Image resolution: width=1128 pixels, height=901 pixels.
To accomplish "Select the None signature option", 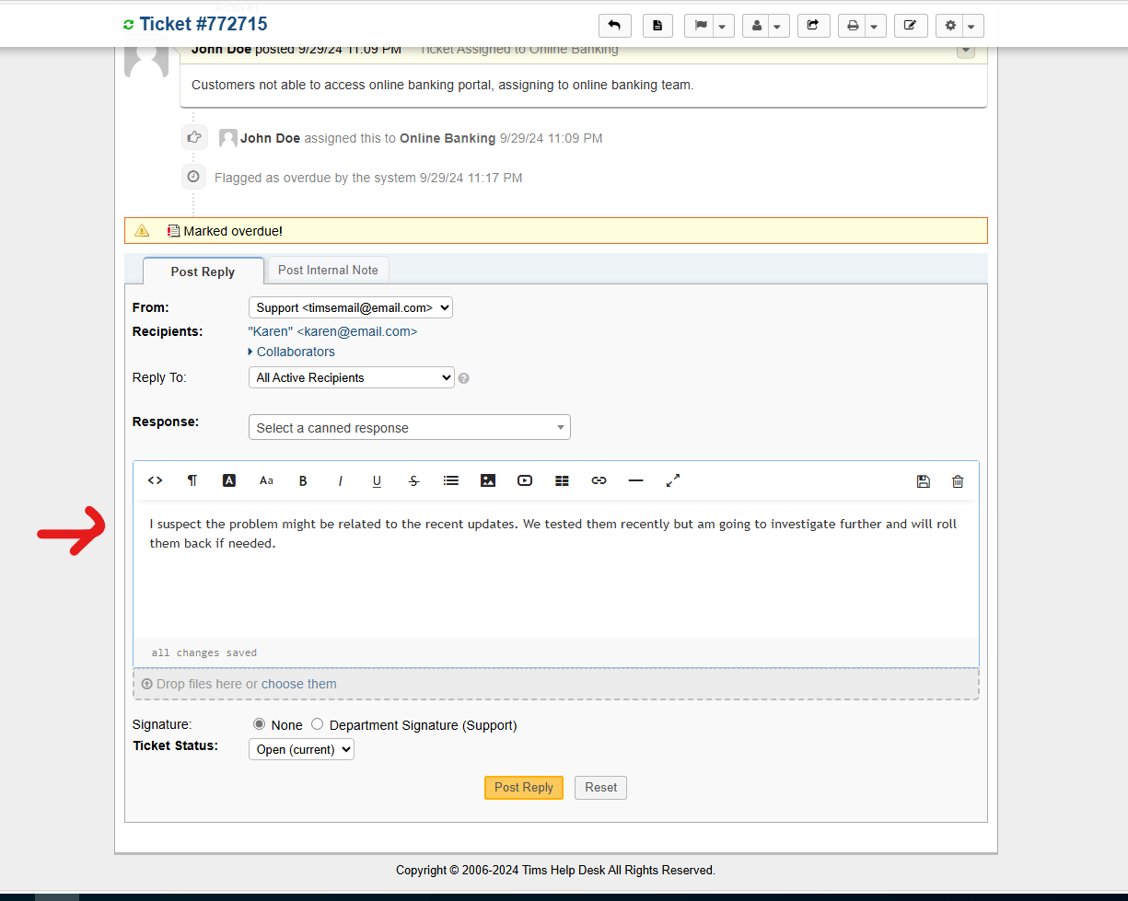I will pyautogui.click(x=259, y=723).
